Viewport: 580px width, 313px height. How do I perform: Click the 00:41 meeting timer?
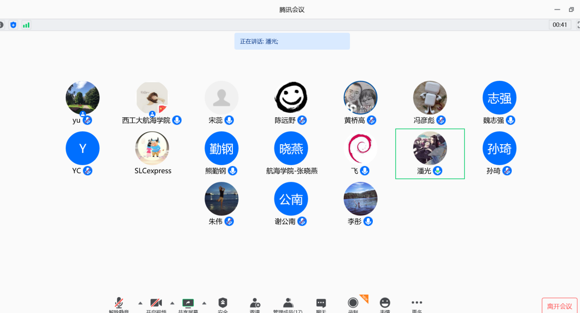point(560,25)
